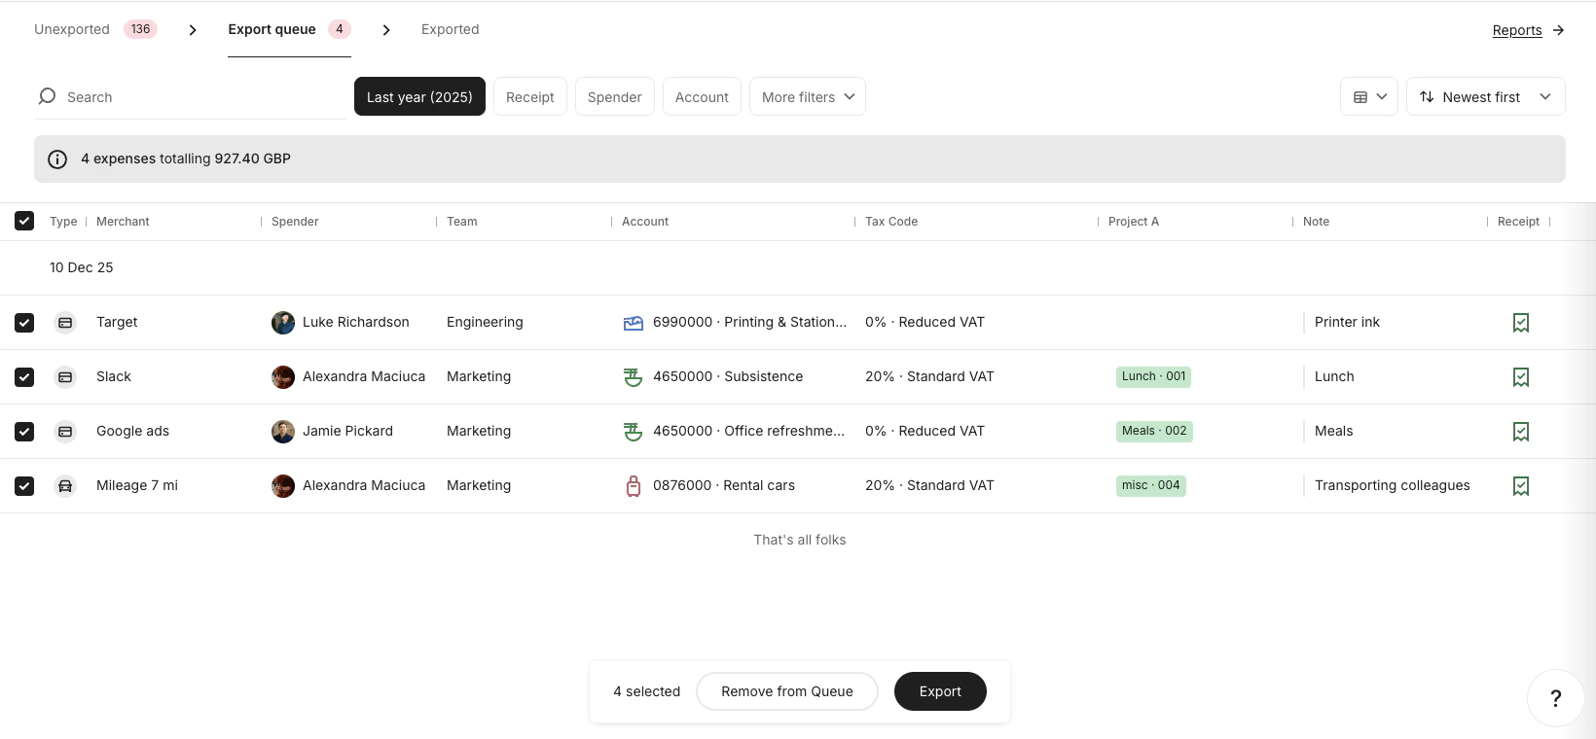Click the arrow icon next to Reports
This screenshot has width=1596, height=739.
(1558, 30)
